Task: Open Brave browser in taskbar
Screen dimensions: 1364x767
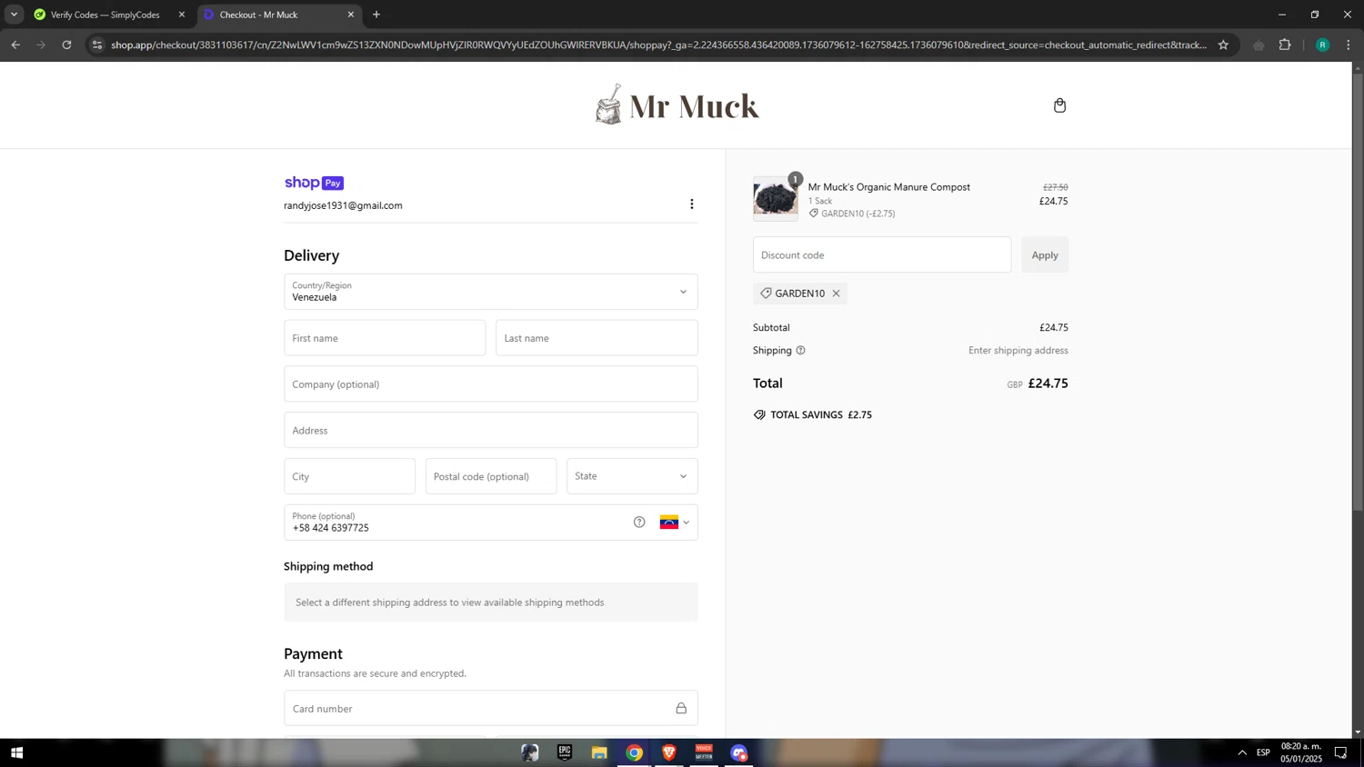Action: point(669,752)
